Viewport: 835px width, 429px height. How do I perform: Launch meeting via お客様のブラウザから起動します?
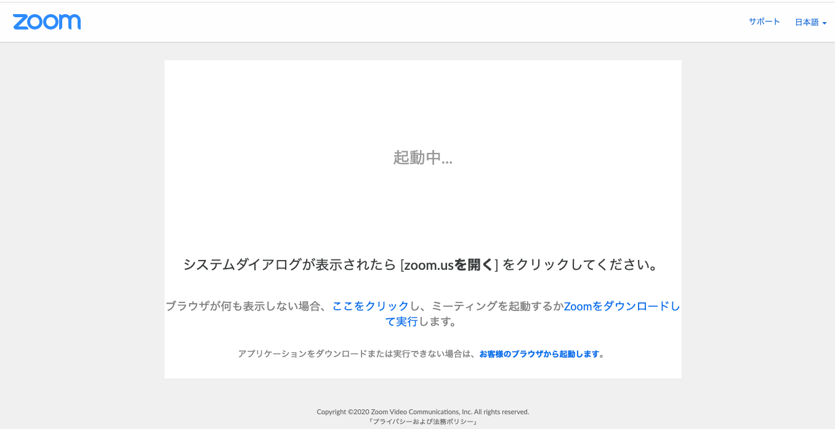click(x=540, y=353)
